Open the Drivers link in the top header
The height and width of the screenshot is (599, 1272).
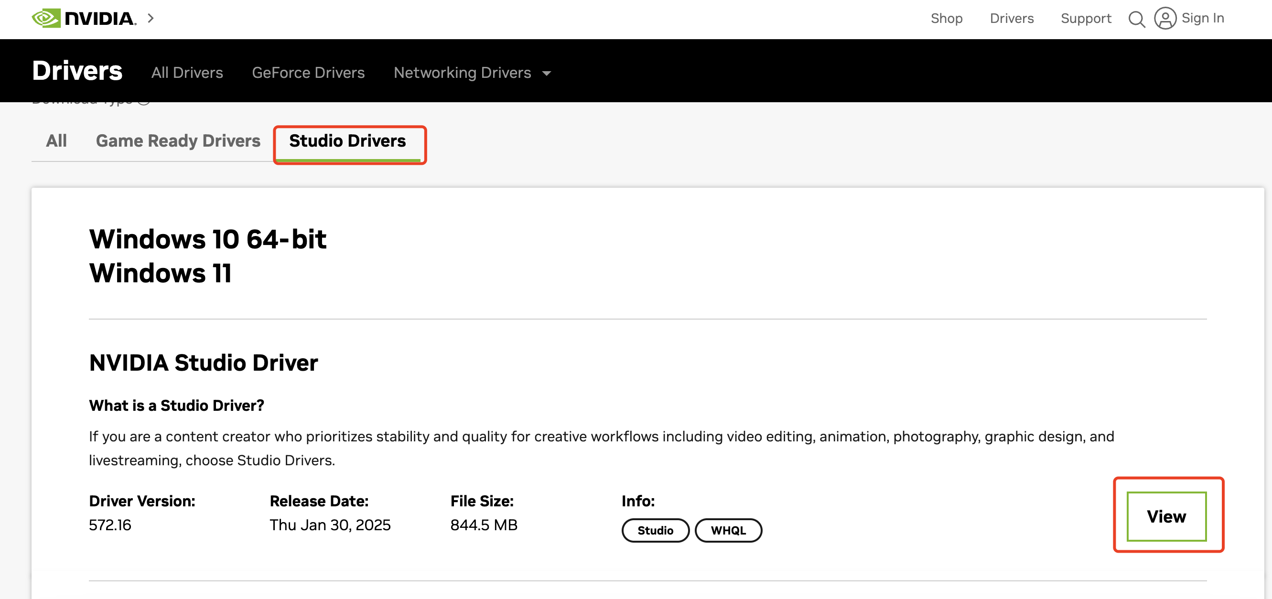pyautogui.click(x=1011, y=18)
